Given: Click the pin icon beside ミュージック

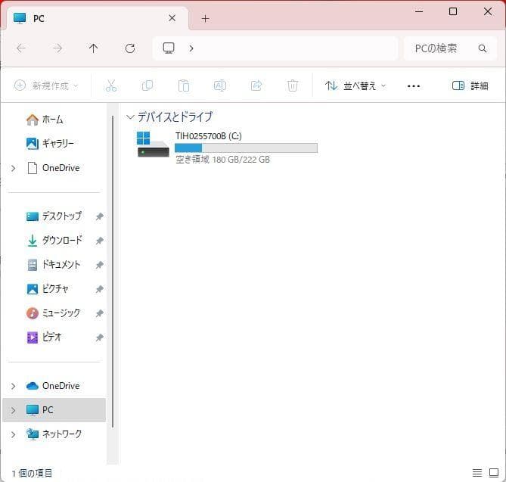Looking at the screenshot, I should (99, 313).
